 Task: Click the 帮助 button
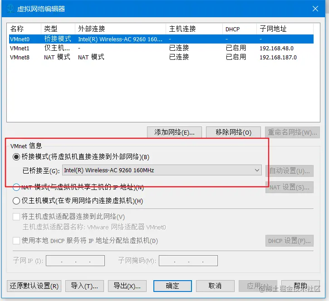(300, 286)
